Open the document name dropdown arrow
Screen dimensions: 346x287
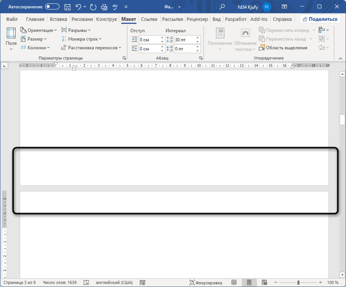point(179,7)
